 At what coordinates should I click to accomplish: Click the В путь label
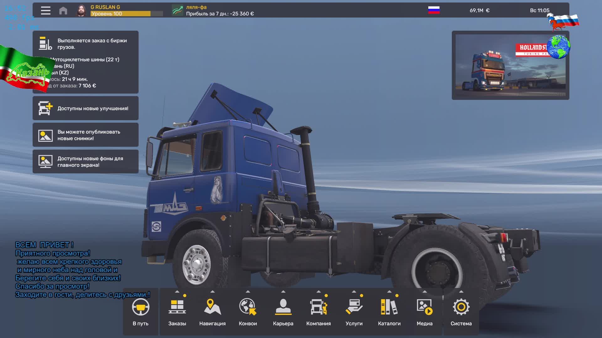click(x=140, y=324)
